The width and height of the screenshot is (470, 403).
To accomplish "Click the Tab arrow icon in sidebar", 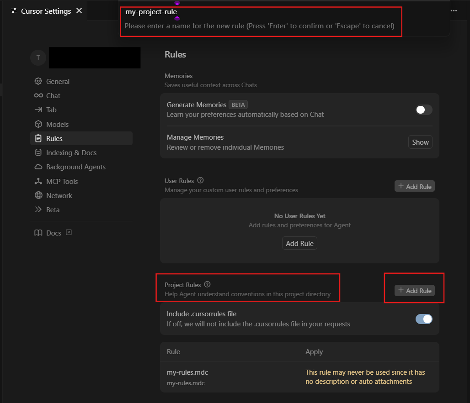I will pyautogui.click(x=38, y=110).
